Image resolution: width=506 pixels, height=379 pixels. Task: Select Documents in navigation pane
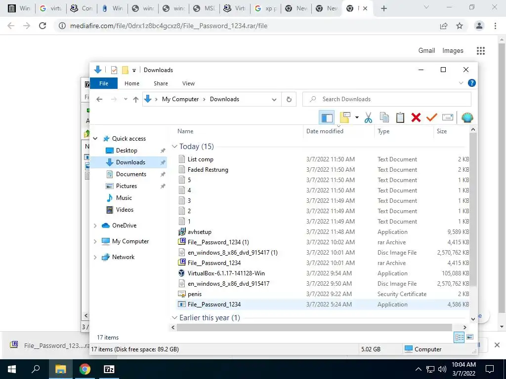130,174
